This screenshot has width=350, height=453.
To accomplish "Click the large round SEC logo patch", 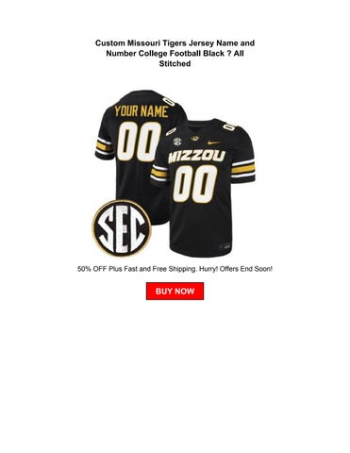I will pyautogui.click(x=122, y=227).
